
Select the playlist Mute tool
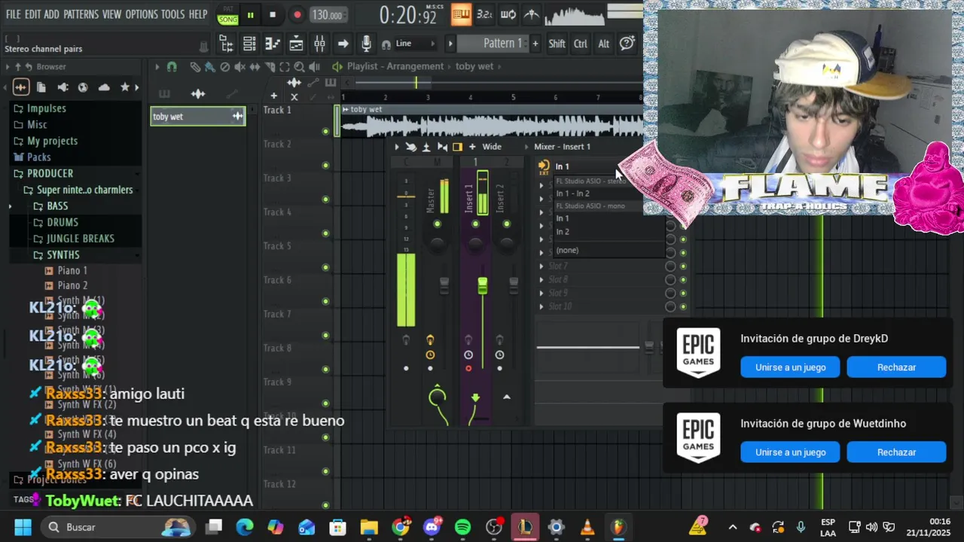pyautogui.click(x=240, y=67)
